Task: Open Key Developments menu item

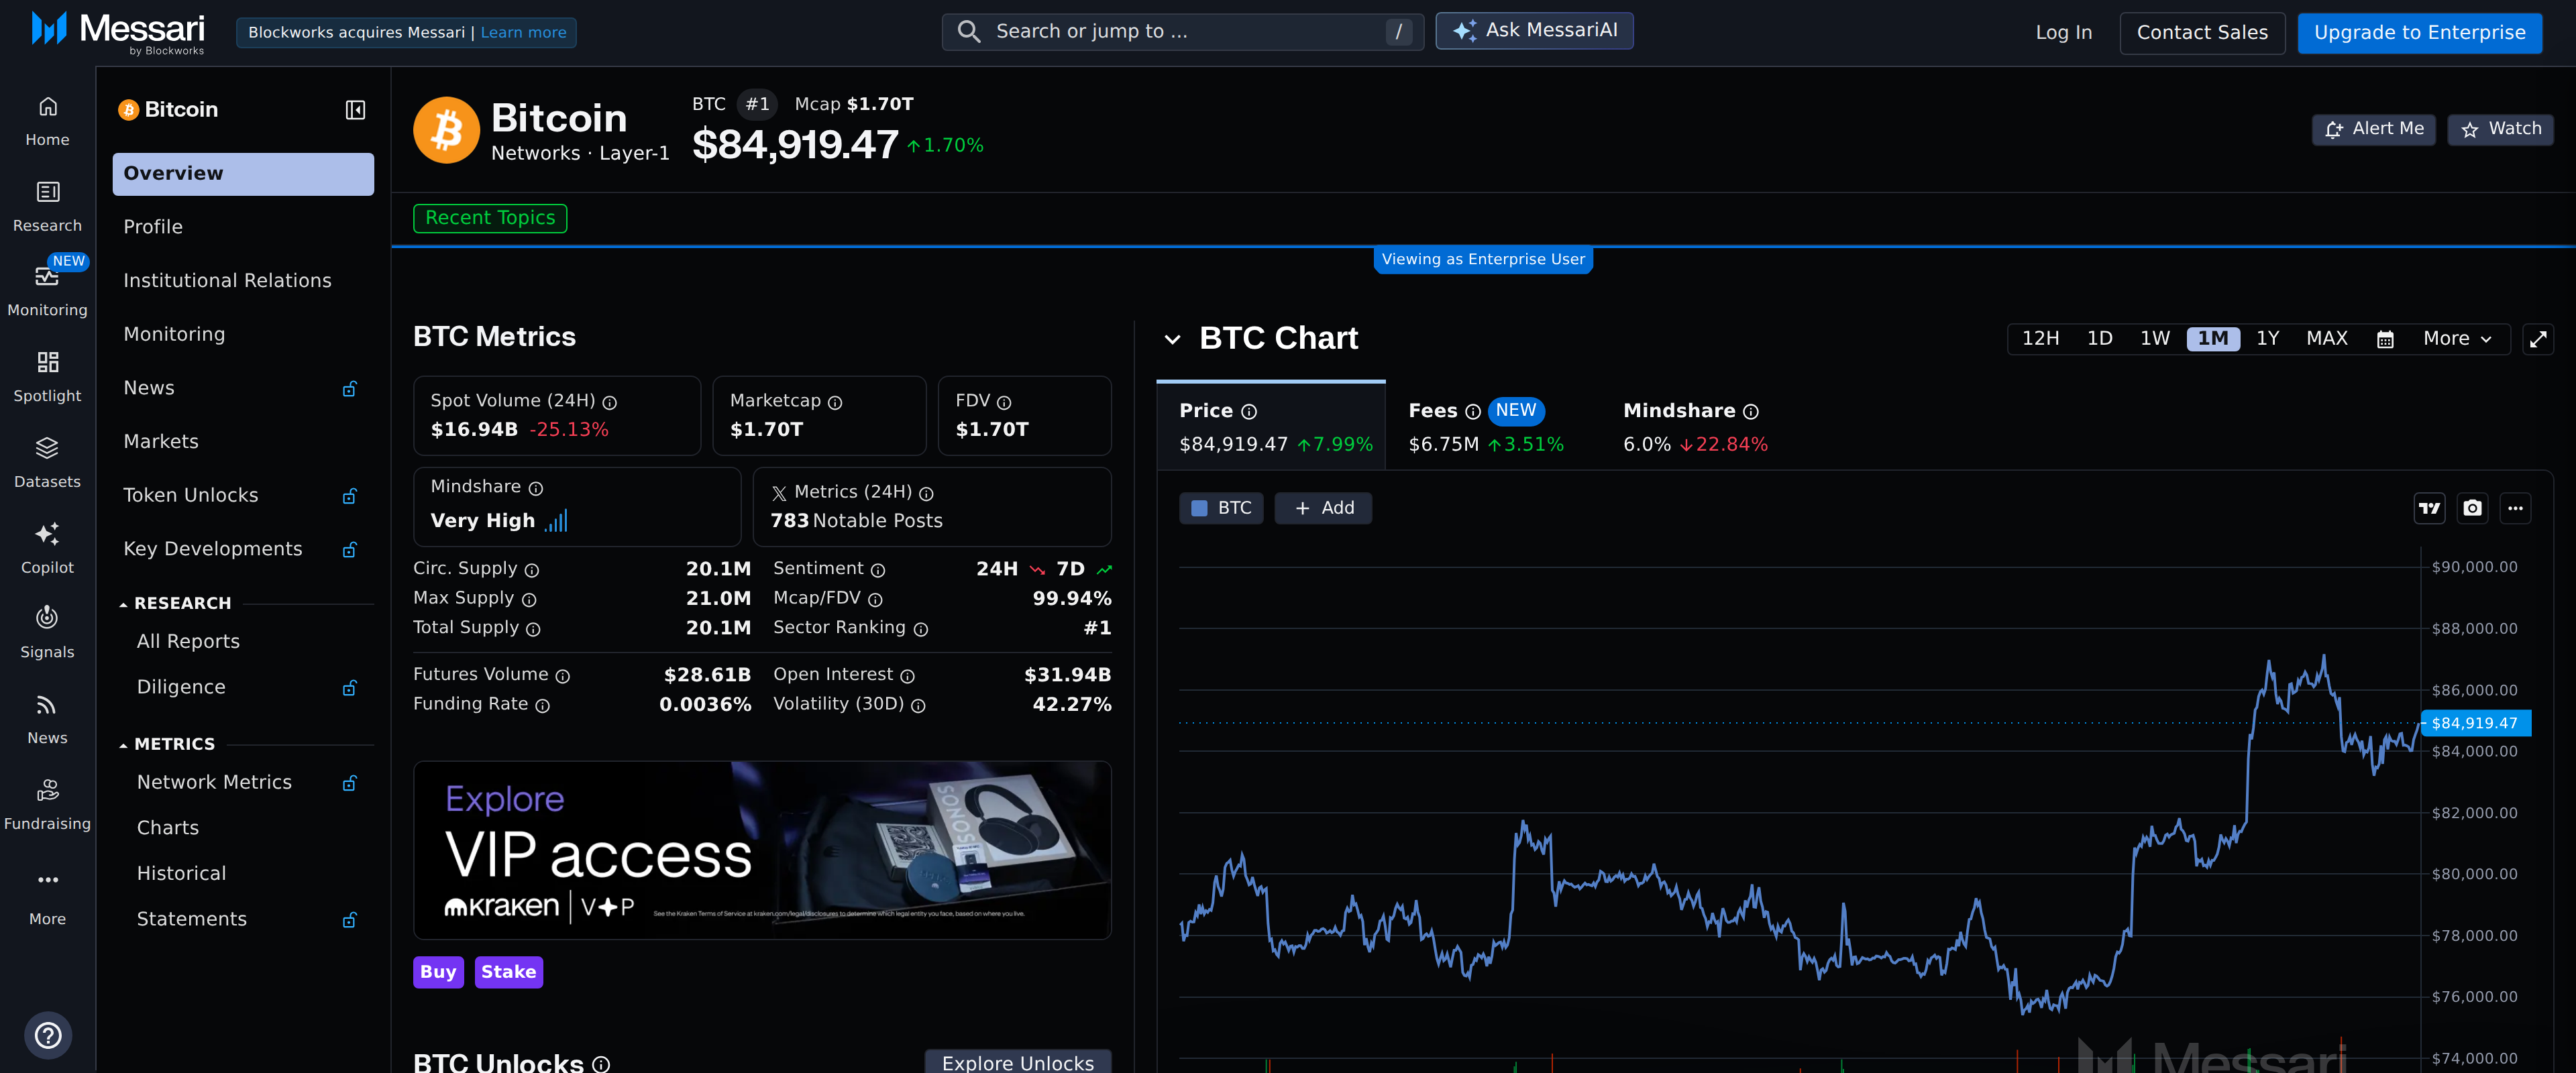Action: pos(243,549)
